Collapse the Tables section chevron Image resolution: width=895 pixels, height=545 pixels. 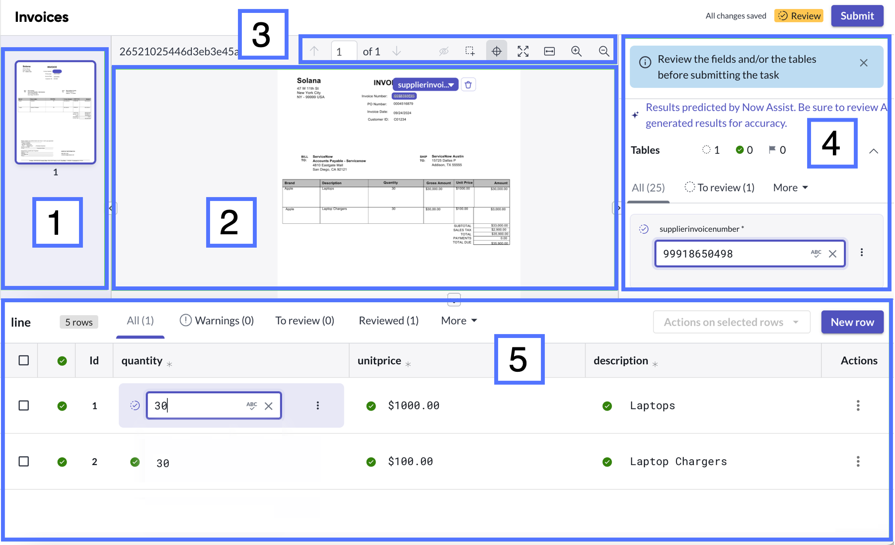coord(874,151)
